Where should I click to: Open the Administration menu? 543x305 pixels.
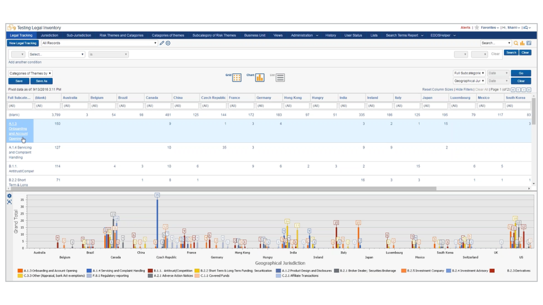[x=304, y=35]
